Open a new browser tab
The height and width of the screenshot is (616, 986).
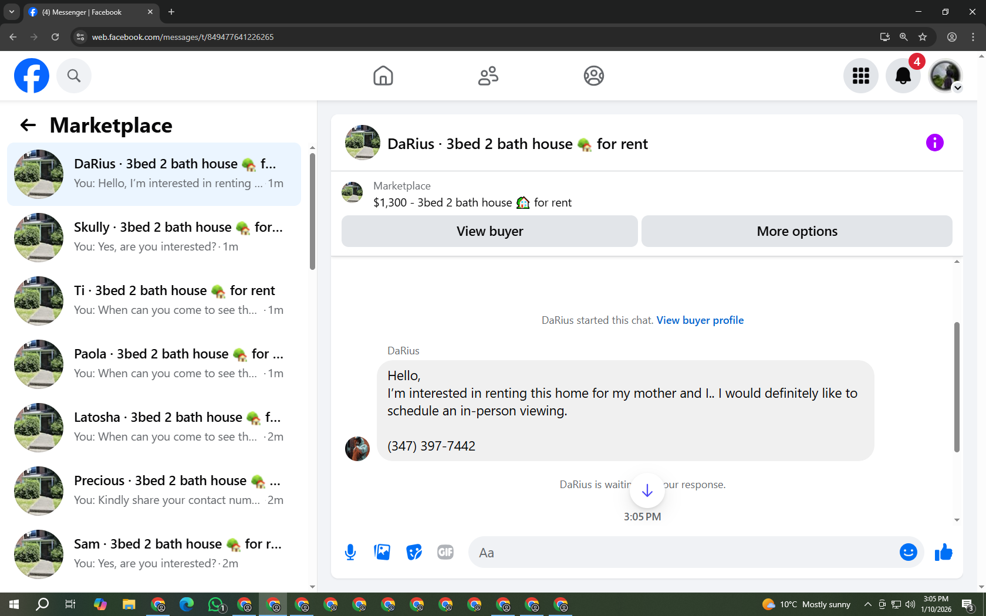[x=171, y=12]
